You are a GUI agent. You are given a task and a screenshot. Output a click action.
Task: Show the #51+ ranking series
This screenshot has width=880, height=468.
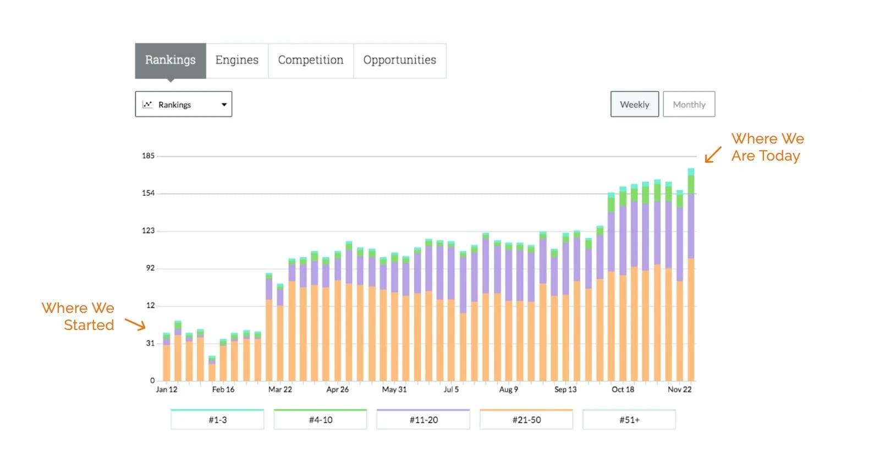(x=629, y=420)
